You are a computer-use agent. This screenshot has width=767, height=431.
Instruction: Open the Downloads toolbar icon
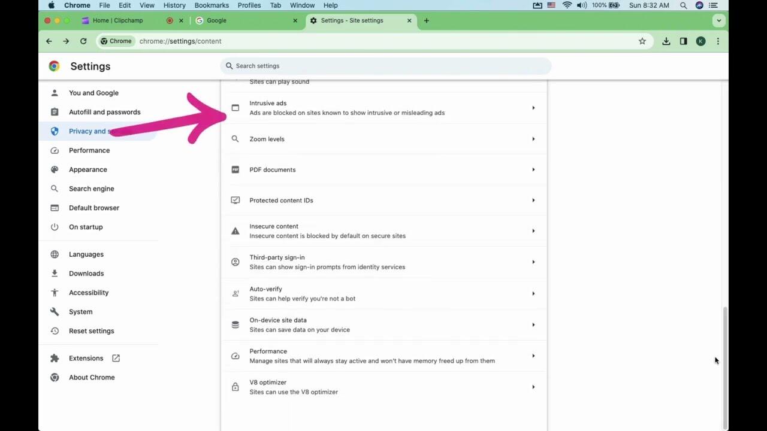(x=666, y=41)
